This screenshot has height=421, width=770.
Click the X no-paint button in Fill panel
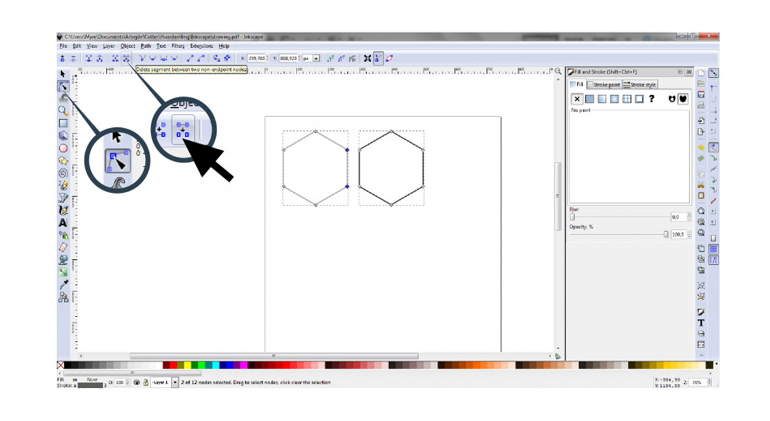click(x=577, y=99)
